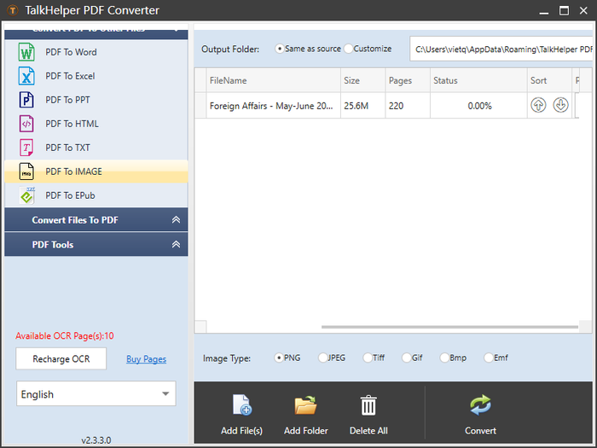Click the Convert arrows icon

(480, 405)
